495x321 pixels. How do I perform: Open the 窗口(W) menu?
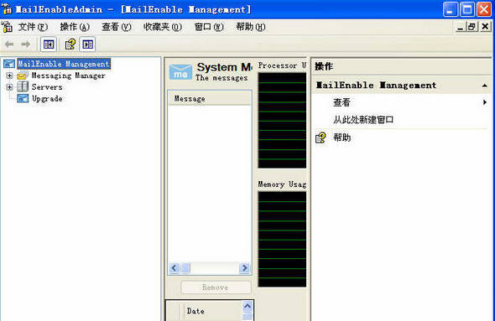click(x=209, y=27)
